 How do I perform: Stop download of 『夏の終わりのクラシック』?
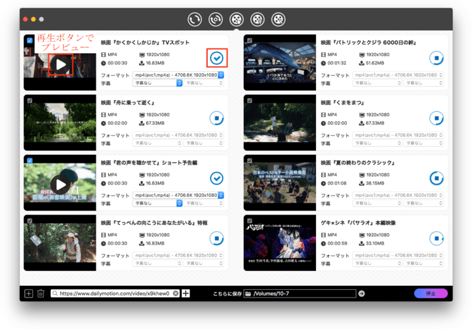pos(437,179)
